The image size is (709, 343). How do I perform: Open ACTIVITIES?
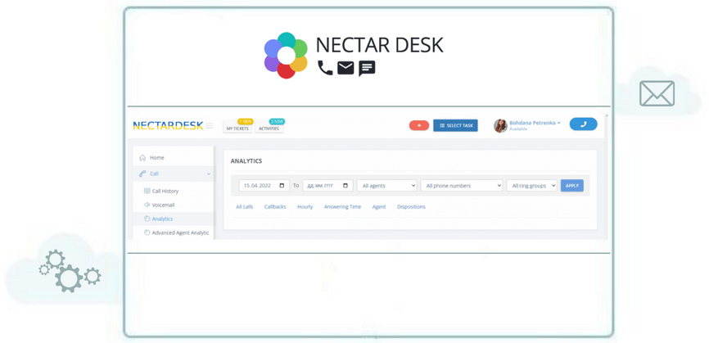tap(269, 129)
